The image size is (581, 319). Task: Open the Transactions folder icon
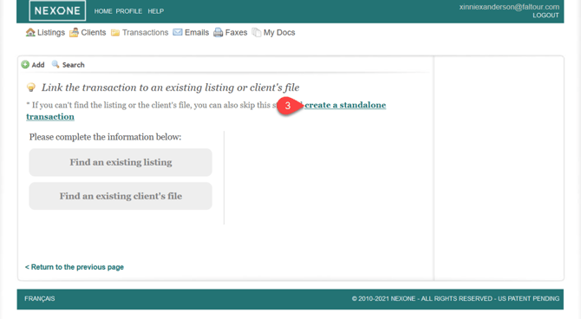tap(115, 33)
